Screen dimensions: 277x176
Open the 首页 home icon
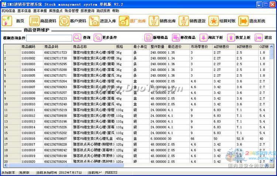point(7,21)
